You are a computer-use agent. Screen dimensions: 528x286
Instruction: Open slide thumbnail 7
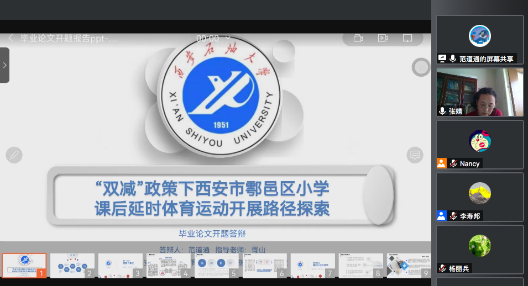pos(313,265)
